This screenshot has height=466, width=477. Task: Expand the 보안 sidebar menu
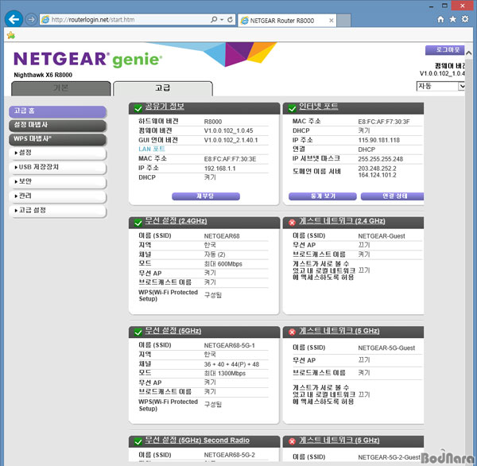point(57,182)
